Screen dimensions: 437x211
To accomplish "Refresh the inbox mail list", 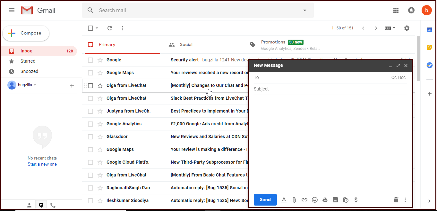I will pyautogui.click(x=110, y=28).
